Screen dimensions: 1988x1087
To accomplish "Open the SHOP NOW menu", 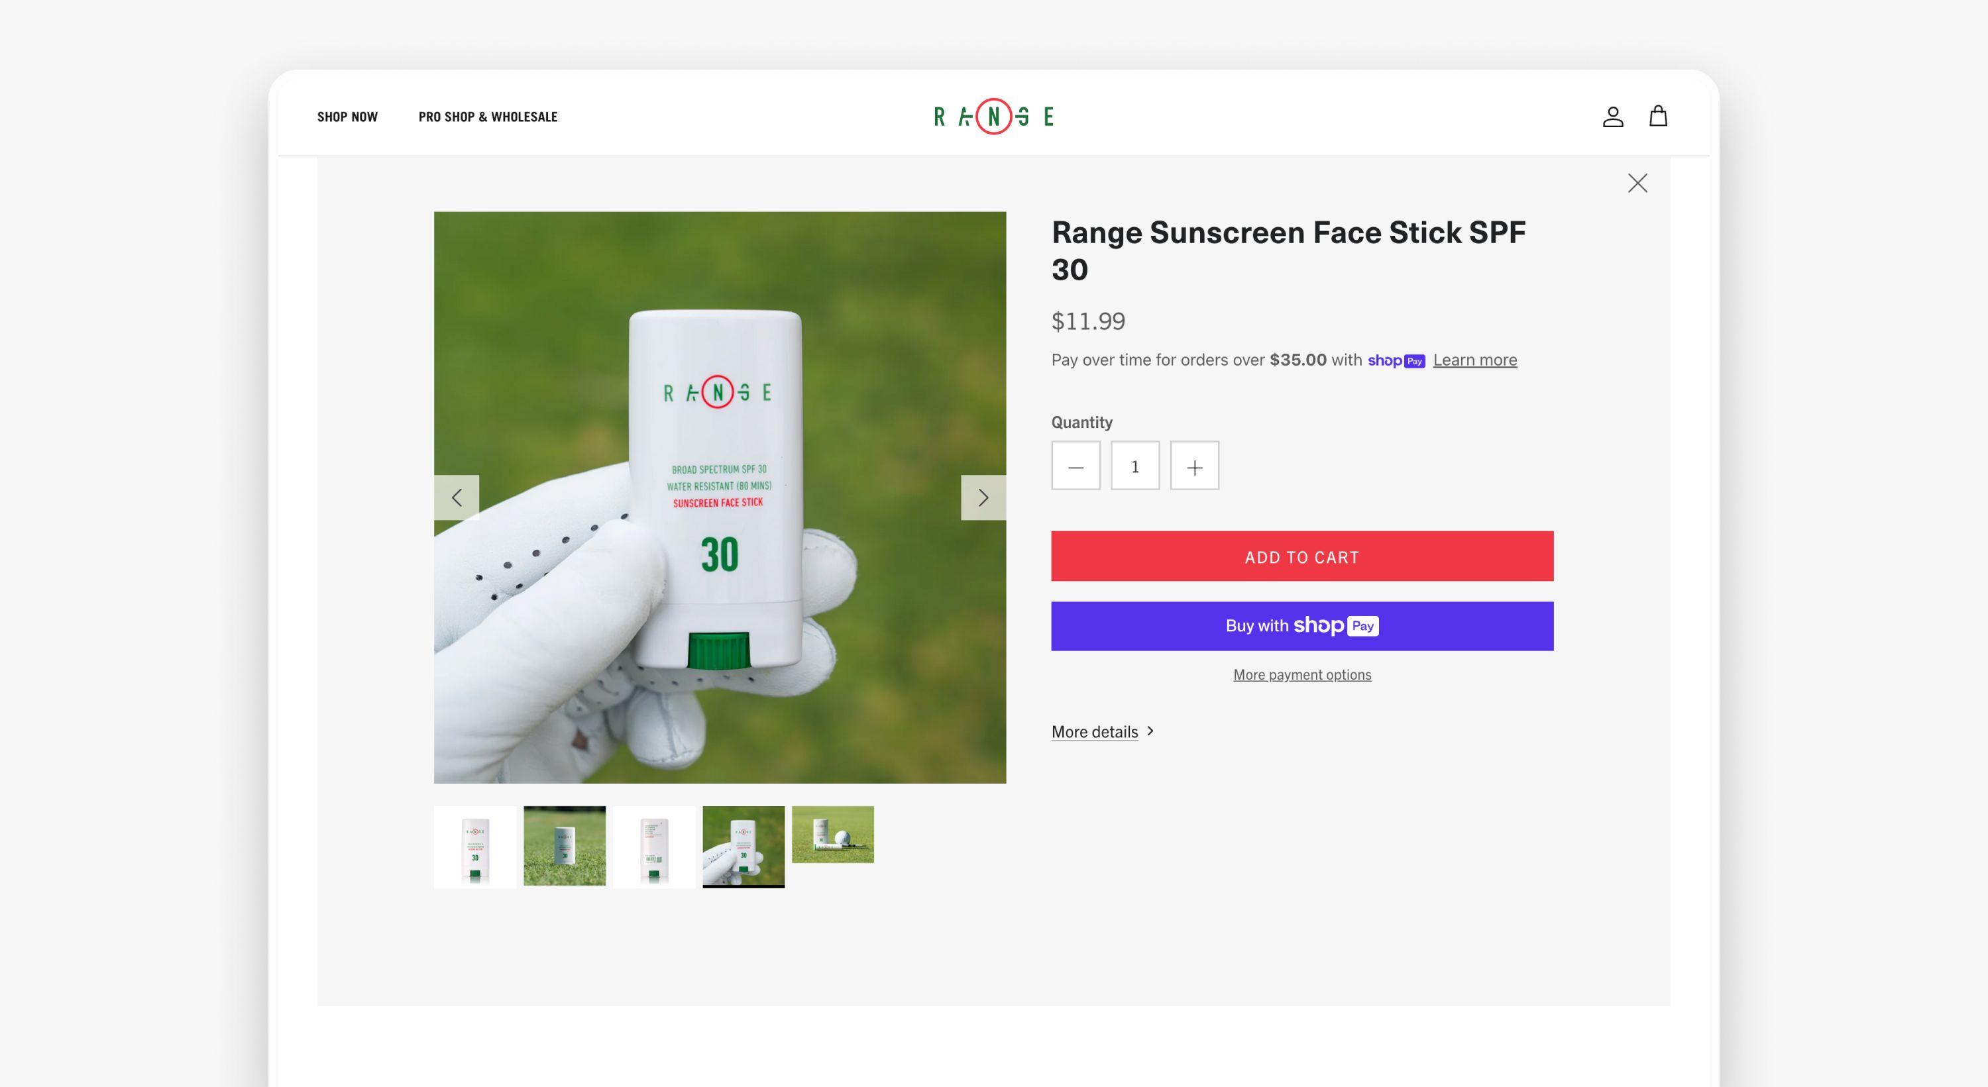I will tap(347, 117).
